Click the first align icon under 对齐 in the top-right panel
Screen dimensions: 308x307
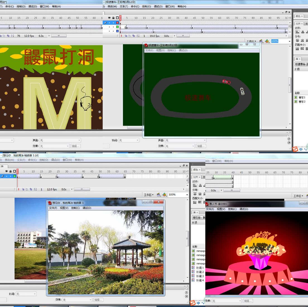point(297,32)
